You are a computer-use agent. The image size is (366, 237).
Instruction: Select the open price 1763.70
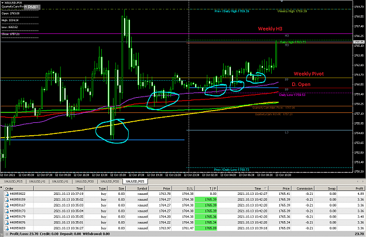(165, 194)
